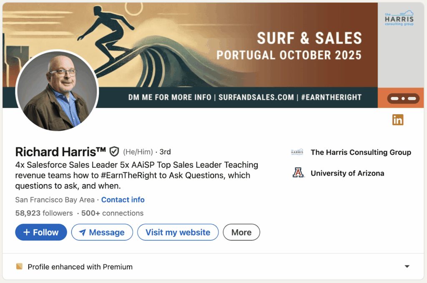Open Richard Harris's profile photo
The height and width of the screenshot is (283, 427).
click(57, 91)
